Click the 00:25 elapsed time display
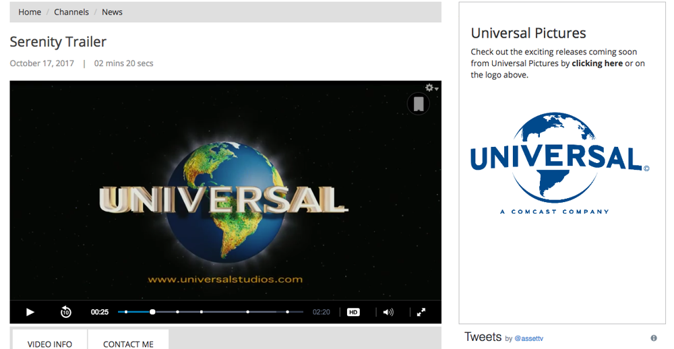This screenshot has height=349, width=674. point(99,312)
